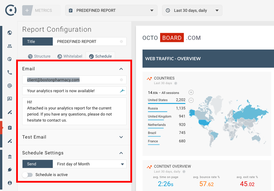Click the Title input with PREDEFINED REPORT
The width and height of the screenshot is (274, 191).
tap(89, 41)
